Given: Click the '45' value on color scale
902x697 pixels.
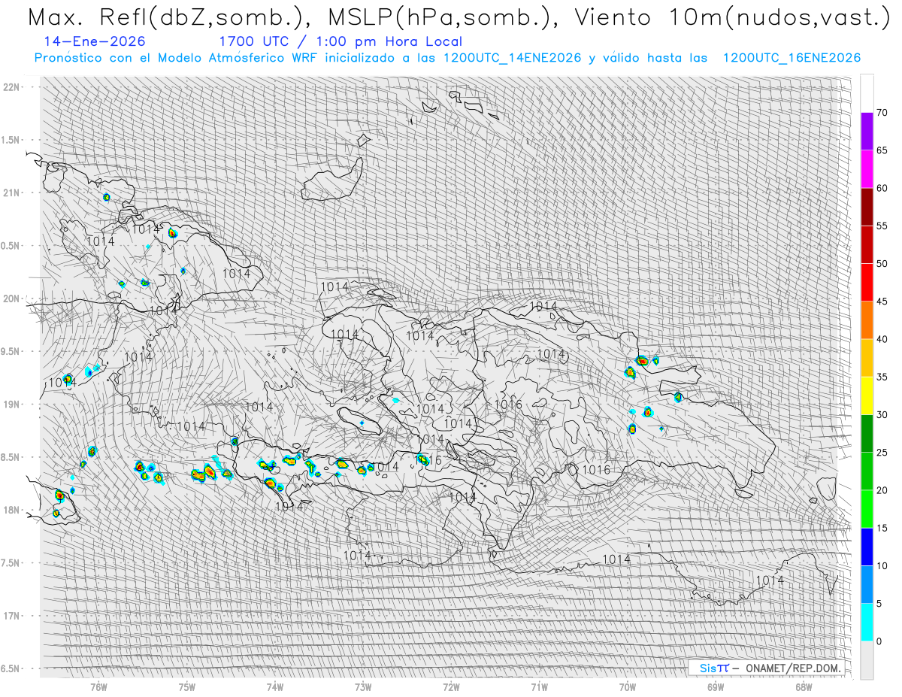Looking at the screenshot, I should (882, 302).
